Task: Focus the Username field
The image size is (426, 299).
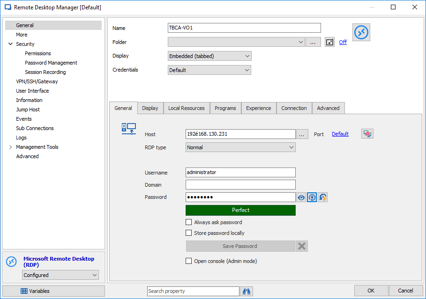Action: [240, 172]
